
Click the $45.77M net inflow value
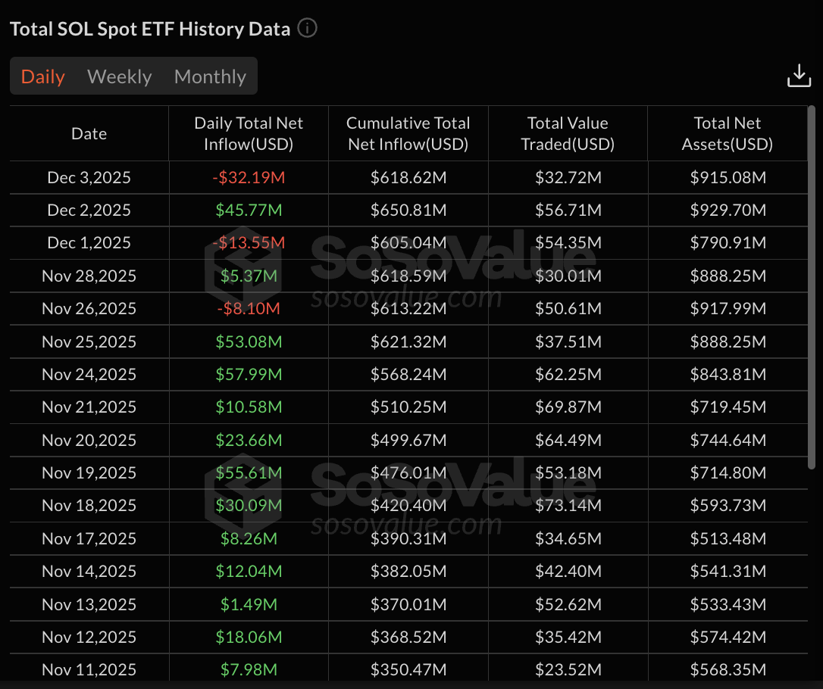tap(249, 210)
